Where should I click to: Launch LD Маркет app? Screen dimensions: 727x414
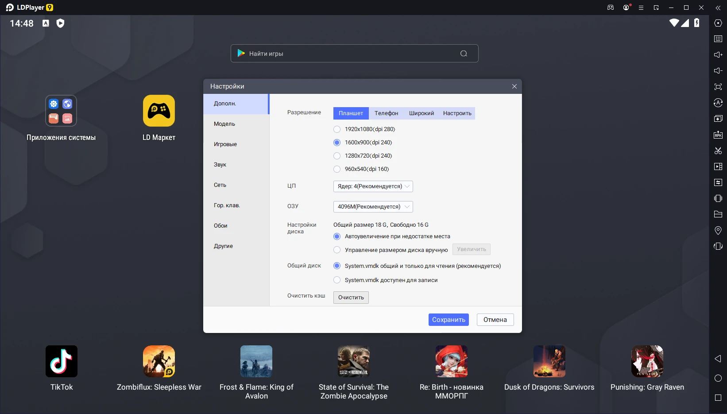(x=159, y=111)
